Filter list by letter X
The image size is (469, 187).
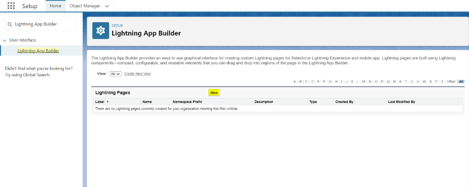click(x=430, y=82)
